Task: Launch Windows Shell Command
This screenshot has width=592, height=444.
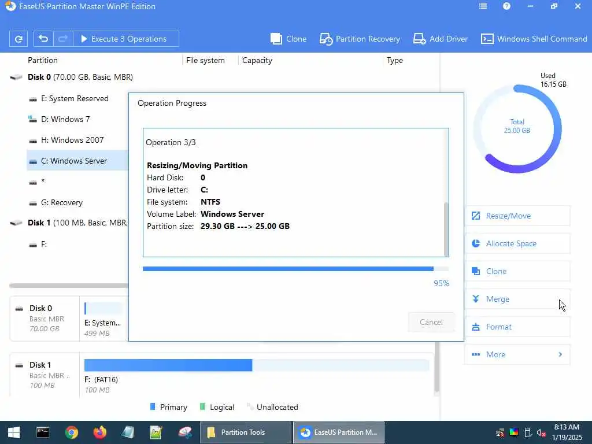Action: [x=534, y=39]
